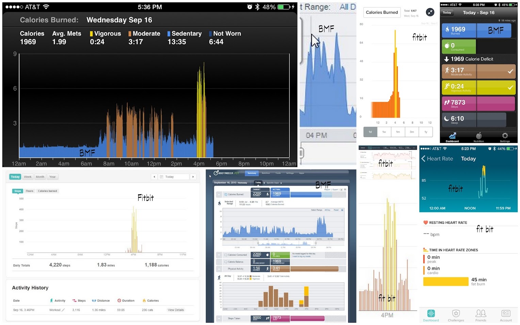Collapse the Calories Burned section arrow
This screenshot has width=520, height=325.
pyautogui.click(x=218, y=194)
